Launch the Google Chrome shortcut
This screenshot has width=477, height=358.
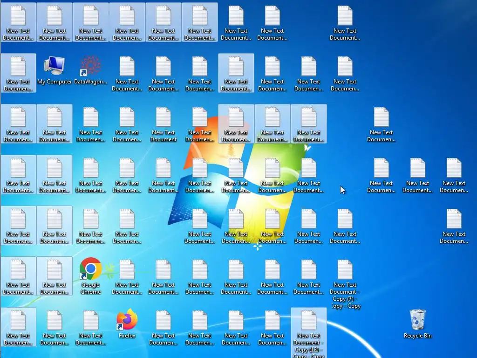[91, 276]
